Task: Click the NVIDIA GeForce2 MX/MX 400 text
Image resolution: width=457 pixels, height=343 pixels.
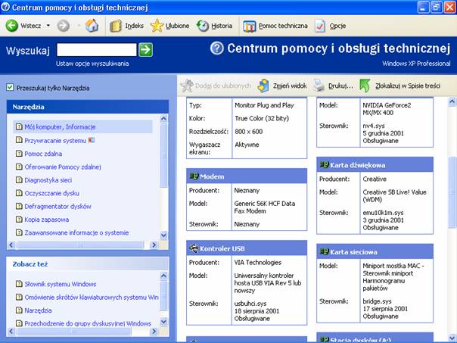Action: tap(387, 109)
